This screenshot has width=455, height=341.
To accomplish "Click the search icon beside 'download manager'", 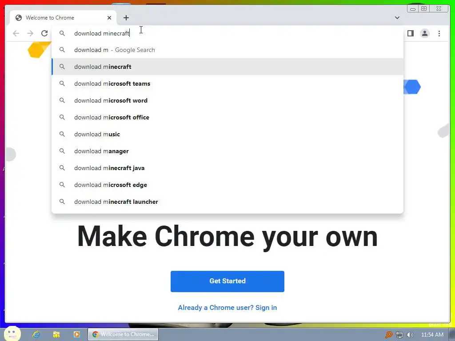I will pyautogui.click(x=62, y=151).
